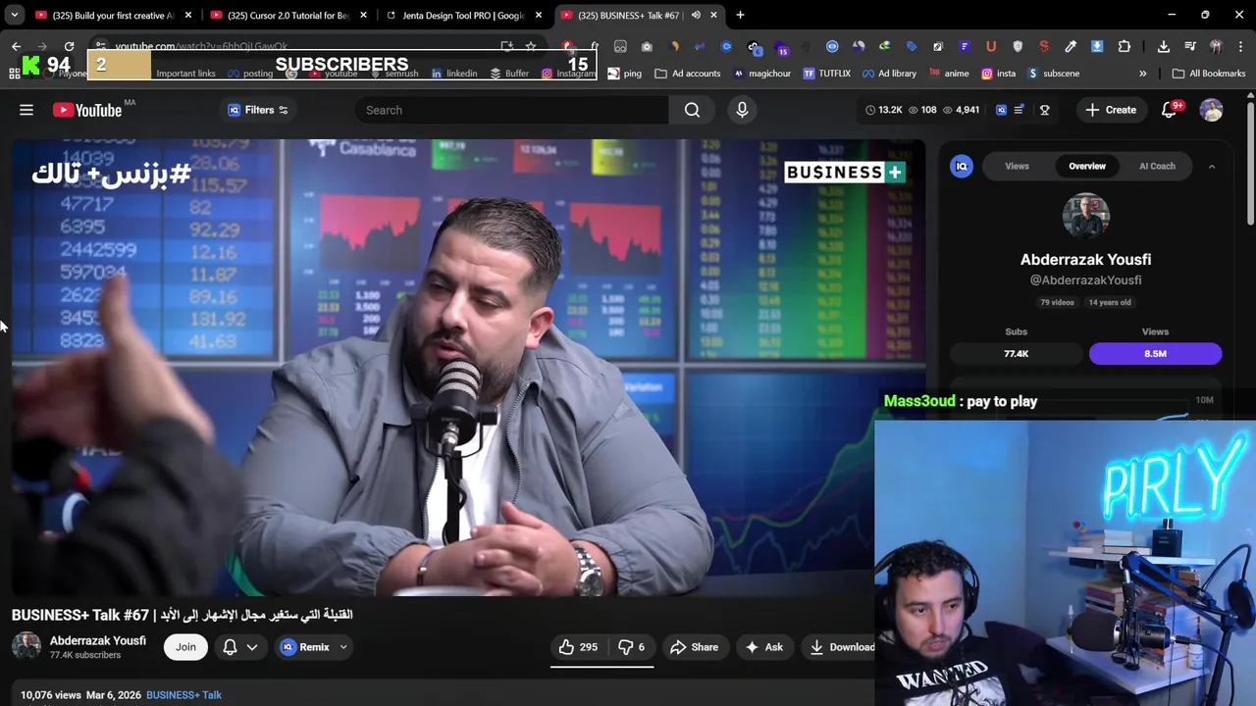Open the apps grid in bookmarks bar

coord(14,74)
